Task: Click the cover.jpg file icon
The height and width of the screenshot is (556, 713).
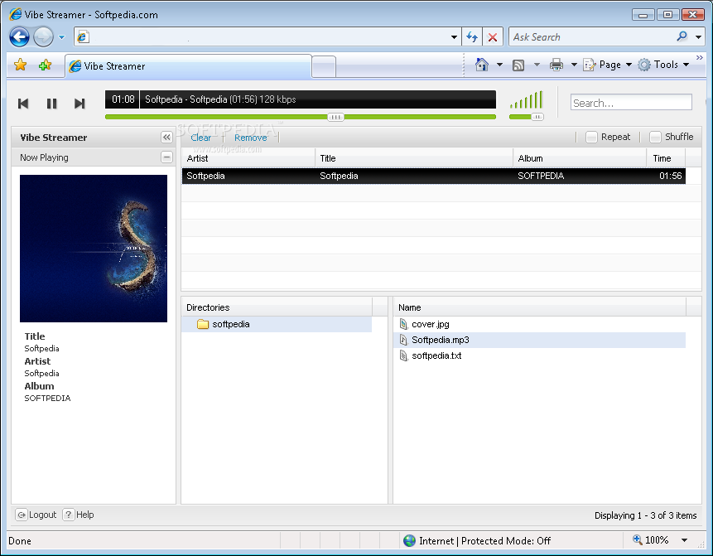Action: pyautogui.click(x=403, y=324)
